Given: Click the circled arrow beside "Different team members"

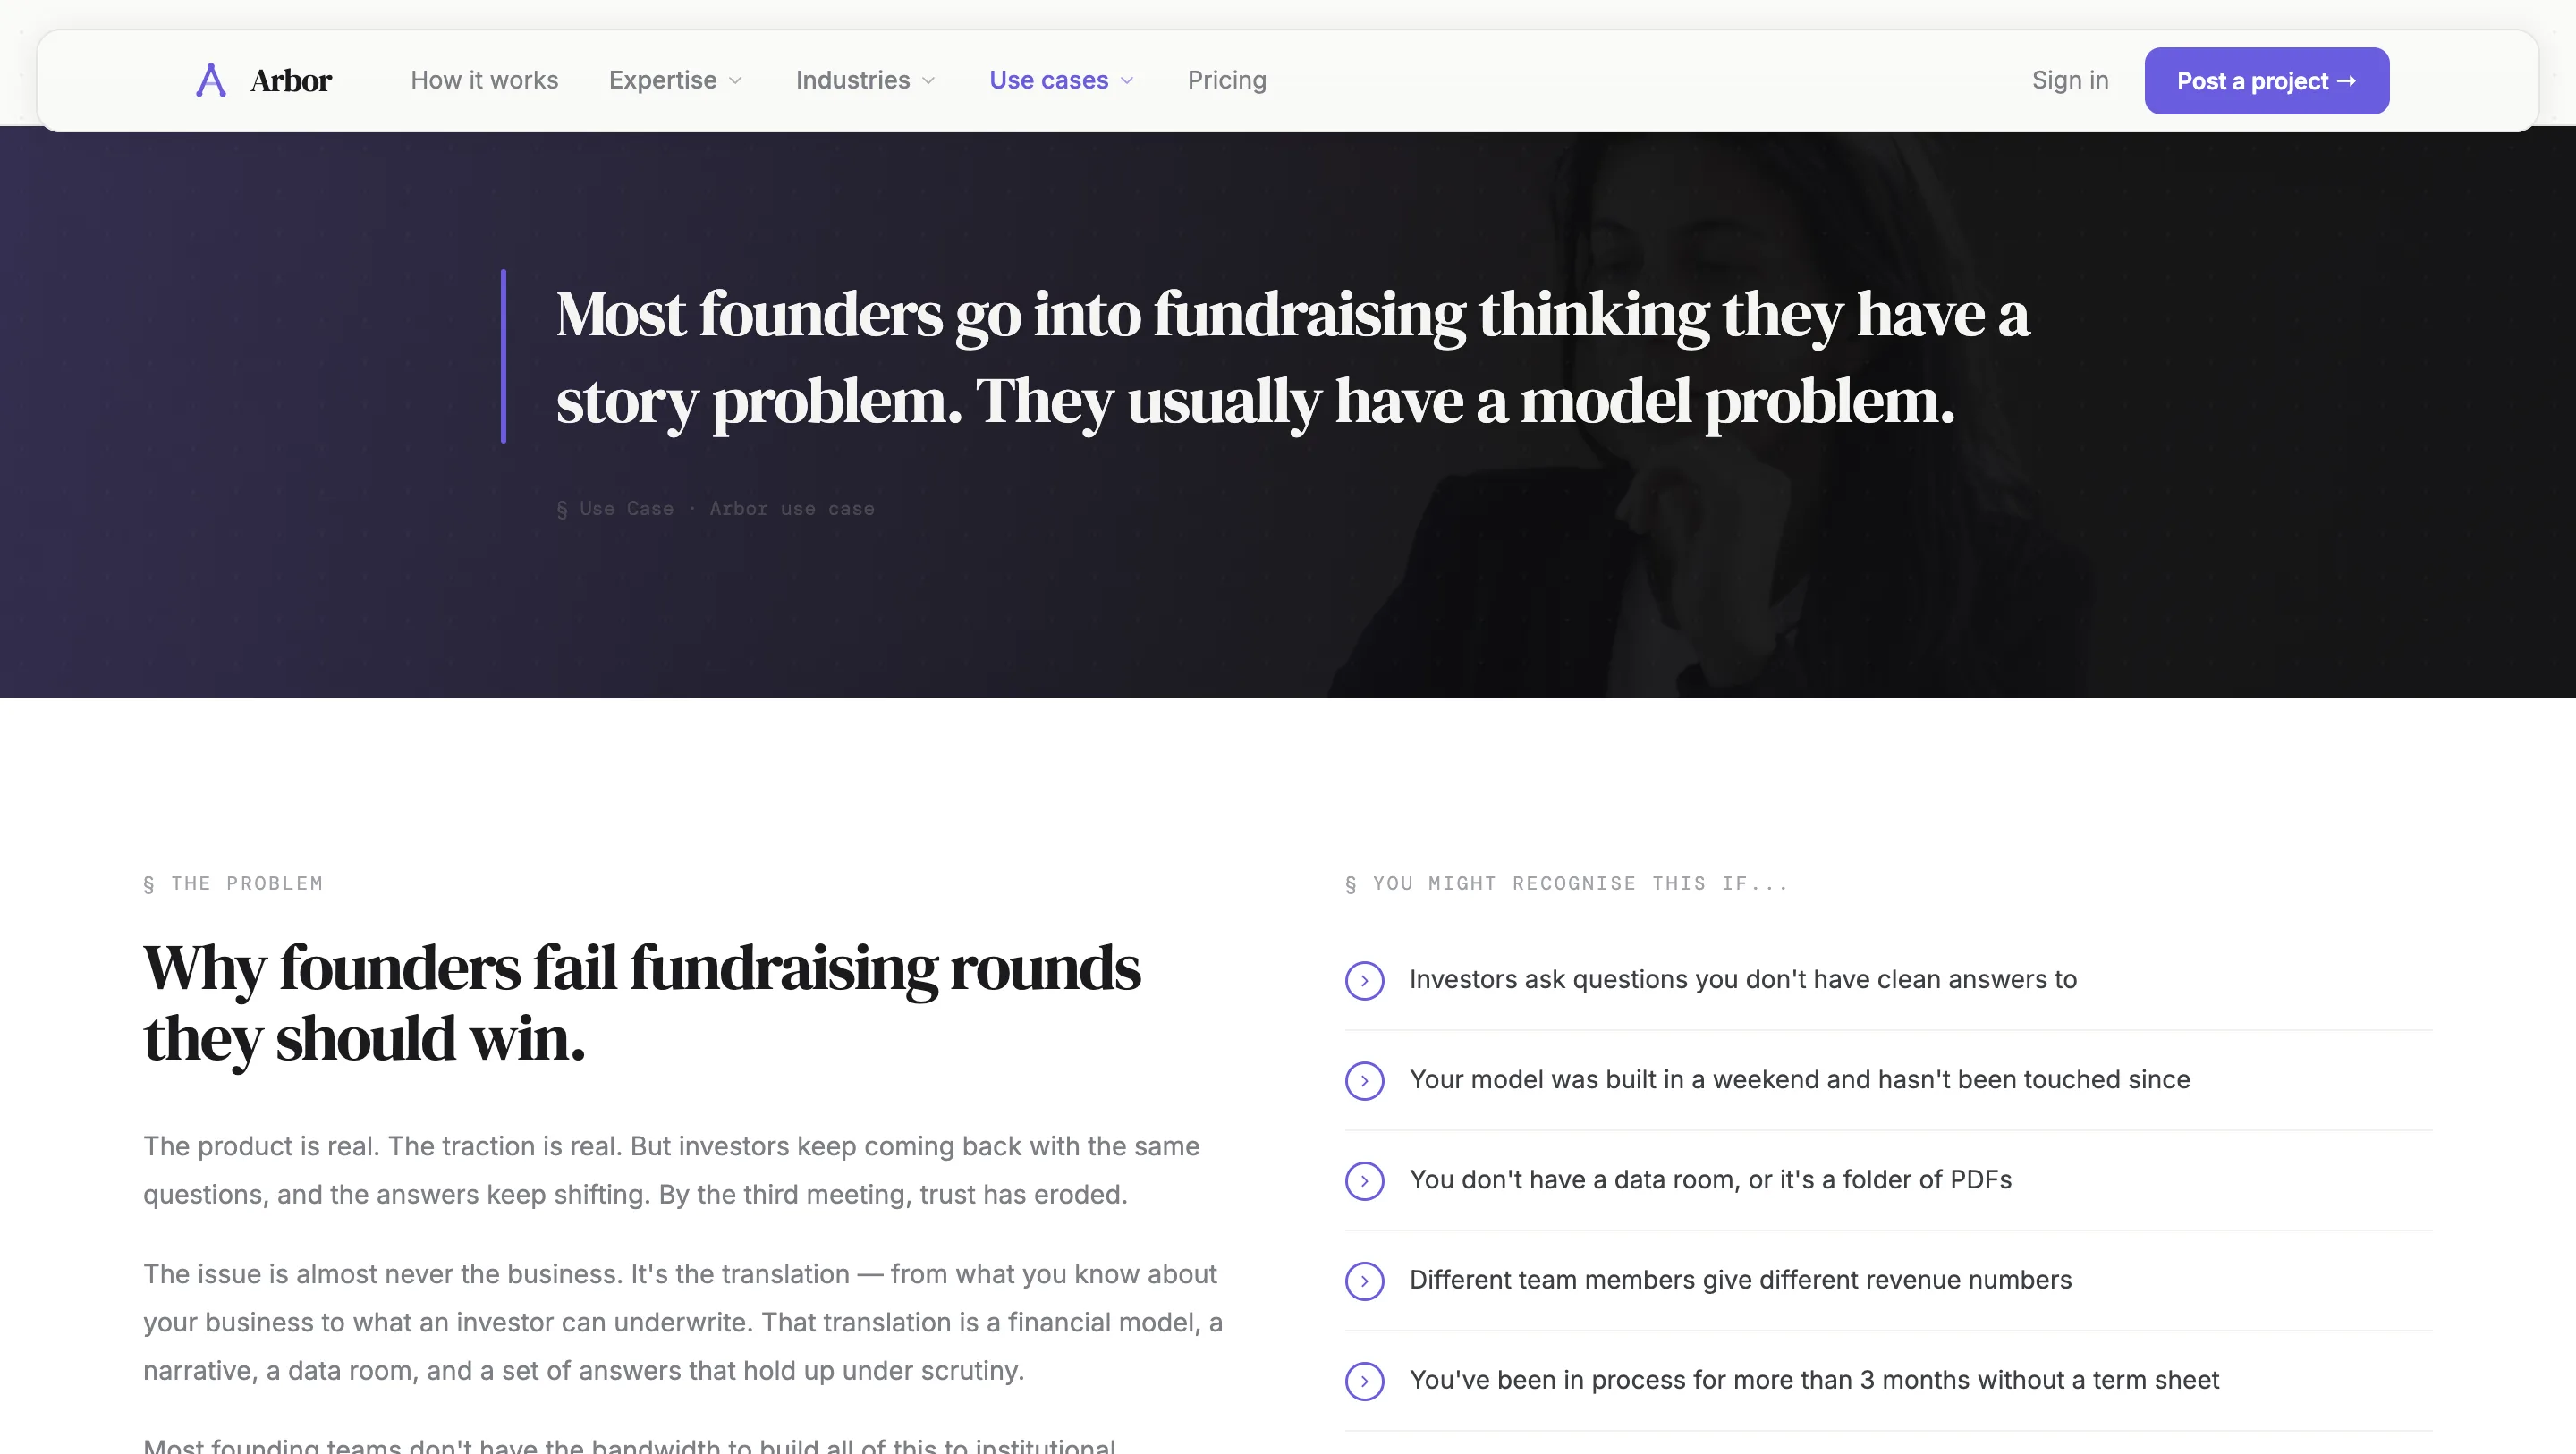Looking at the screenshot, I should [1364, 1280].
